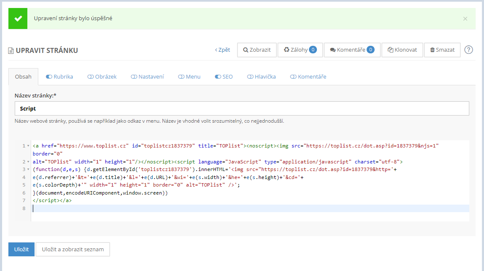Click the Zálohy backup count badge

313,50
